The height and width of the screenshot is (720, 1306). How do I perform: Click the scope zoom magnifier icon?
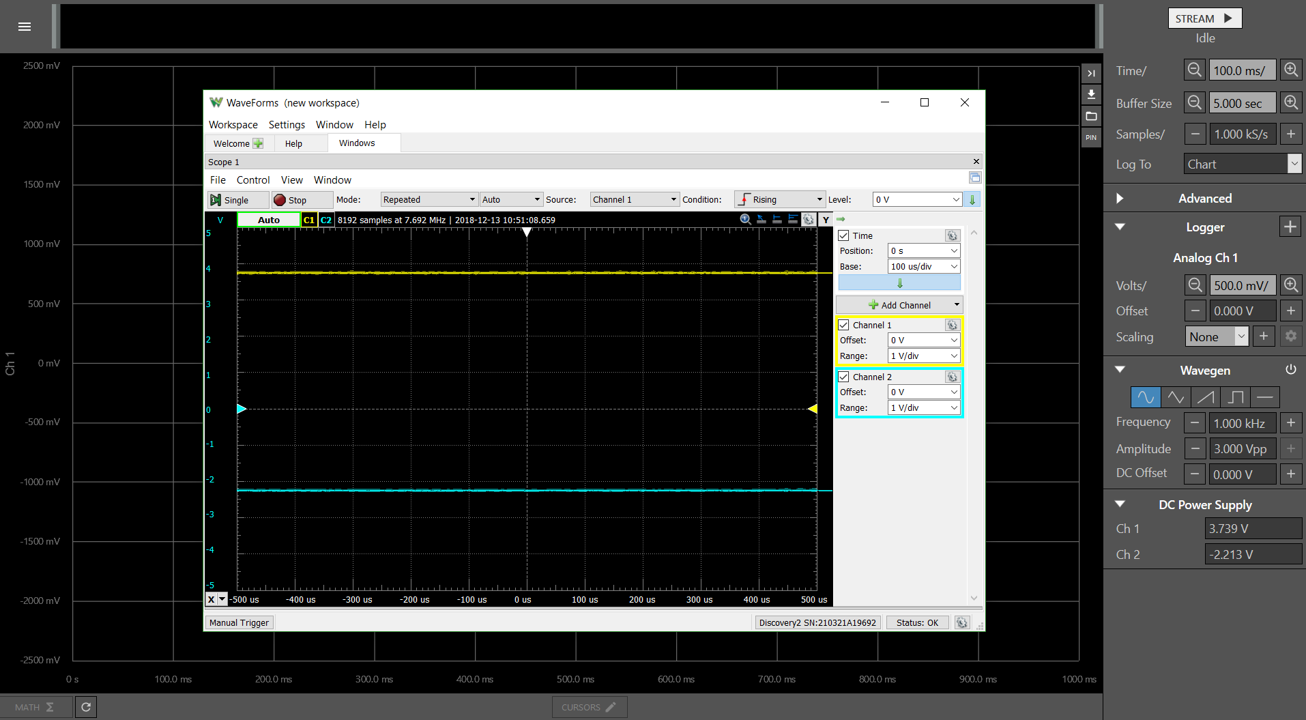pos(746,219)
